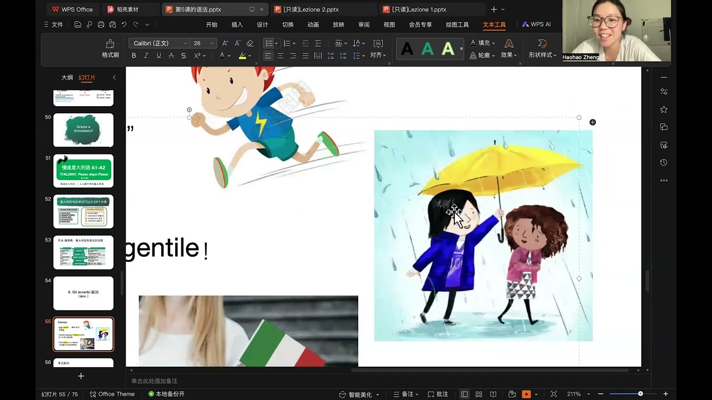The height and width of the screenshot is (400, 712).
Task: Click the Format Painter (格式刷) icon
Action: point(110,44)
